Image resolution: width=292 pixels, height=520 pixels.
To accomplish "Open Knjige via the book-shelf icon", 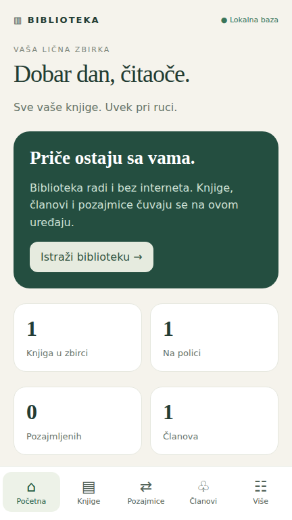I will (x=89, y=487).
